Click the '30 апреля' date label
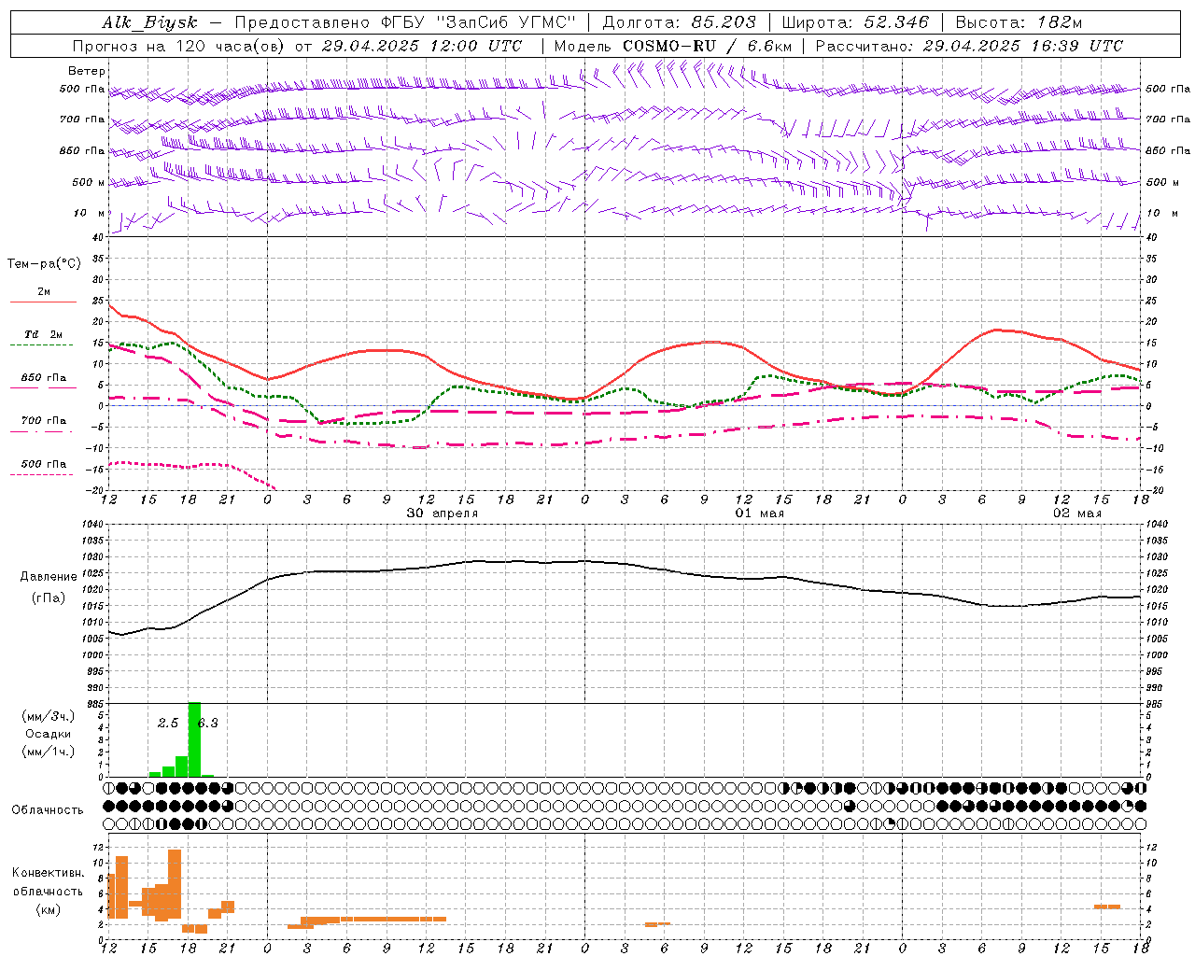Viewport: 1195px width, 956px height. coord(443,513)
